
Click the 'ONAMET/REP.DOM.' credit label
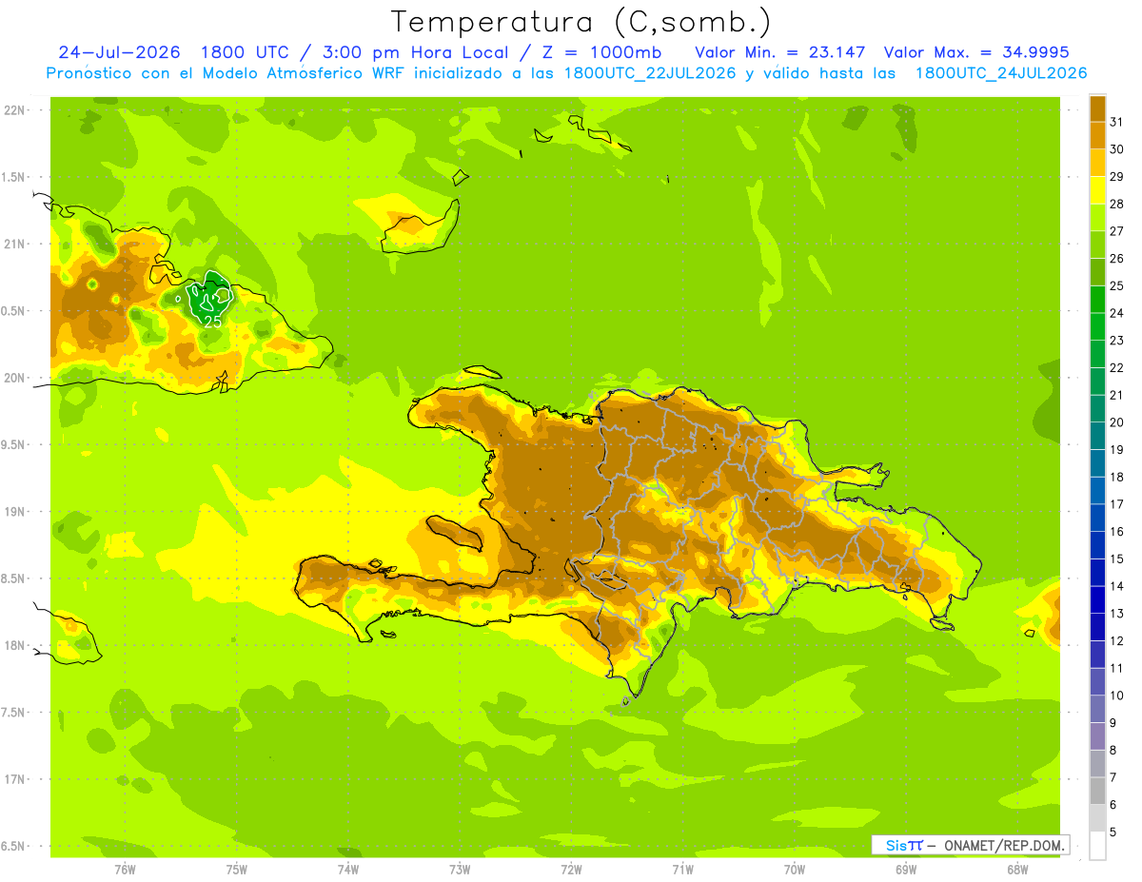(x=1004, y=845)
